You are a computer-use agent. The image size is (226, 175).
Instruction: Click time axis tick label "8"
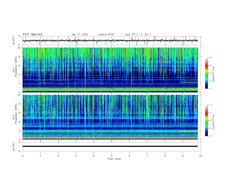tap(165, 156)
